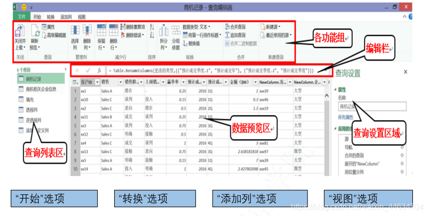Collapse the 属性 section in Query Settings

[x=336, y=90]
